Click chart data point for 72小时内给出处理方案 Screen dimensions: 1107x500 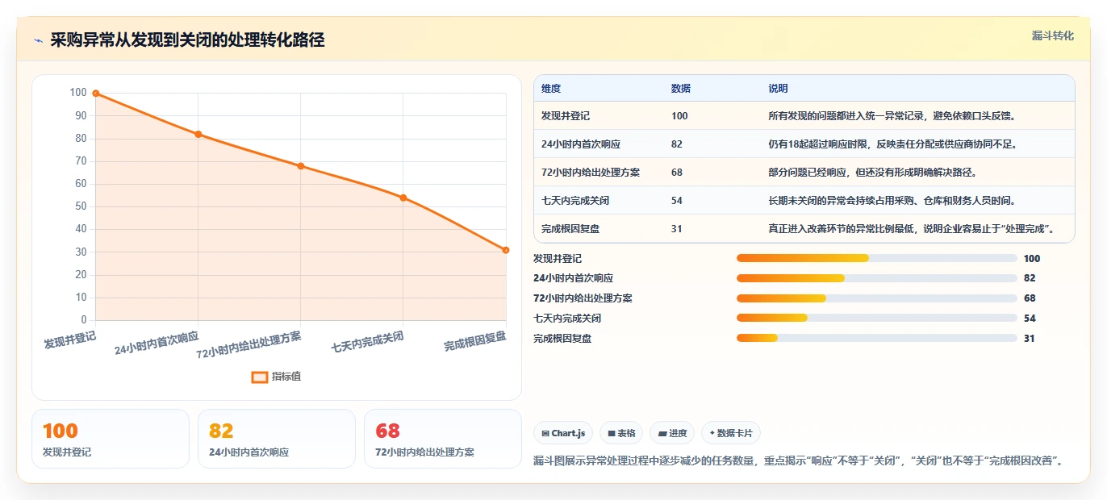click(301, 166)
